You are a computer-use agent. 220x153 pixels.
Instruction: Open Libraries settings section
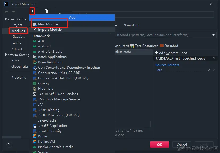[18, 37]
